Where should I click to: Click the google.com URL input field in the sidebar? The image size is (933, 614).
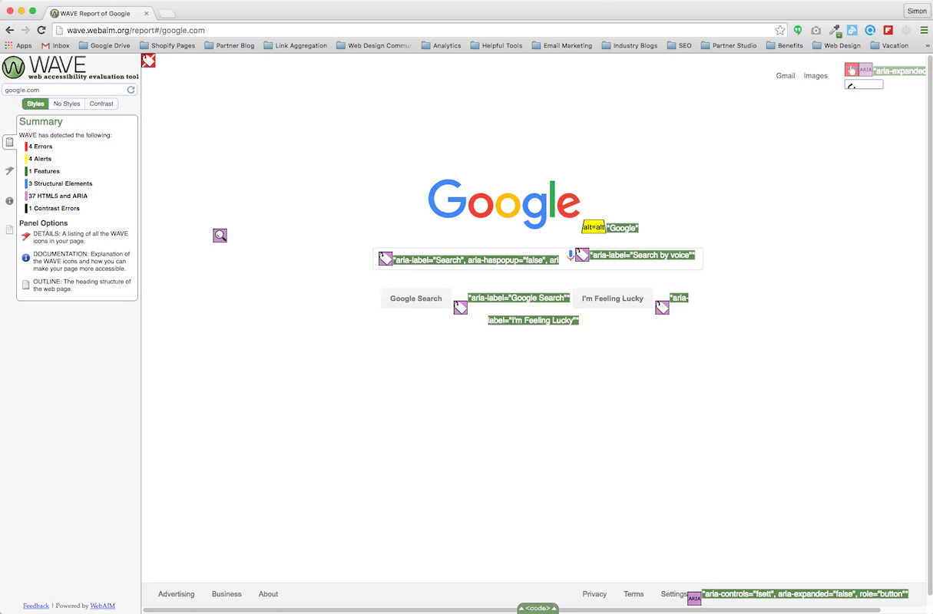(61, 89)
